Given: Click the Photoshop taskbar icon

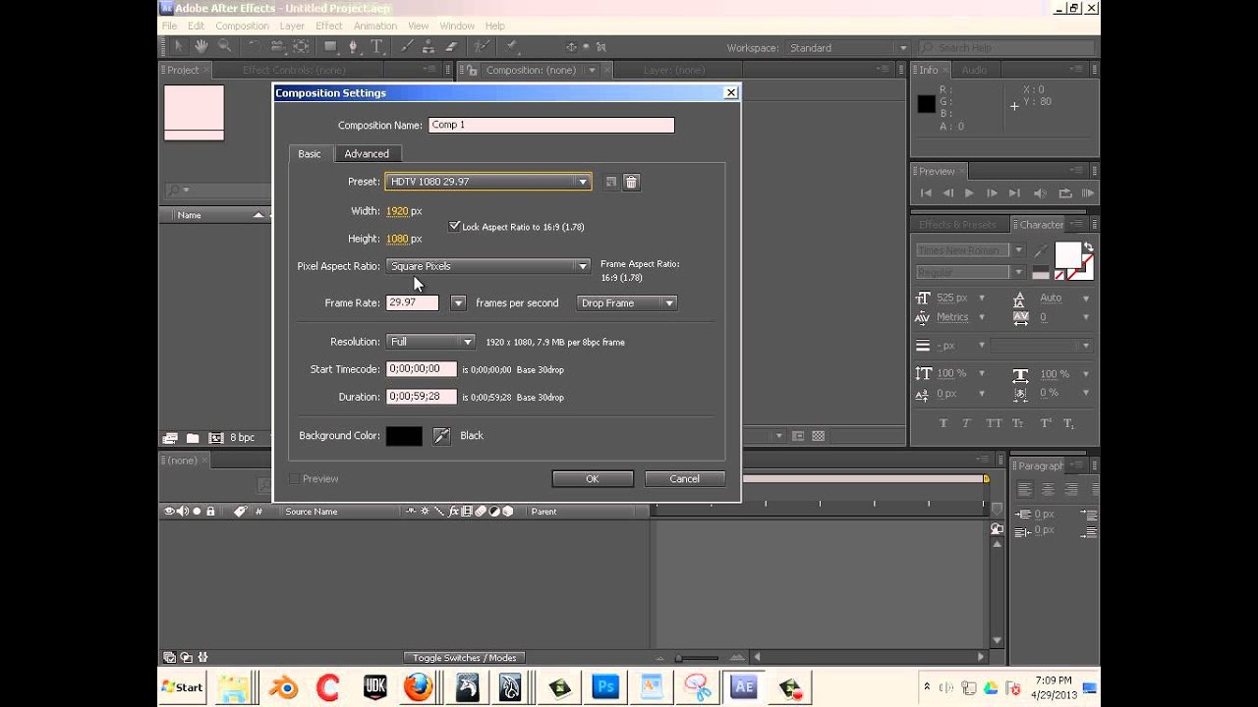Looking at the screenshot, I should (x=605, y=687).
